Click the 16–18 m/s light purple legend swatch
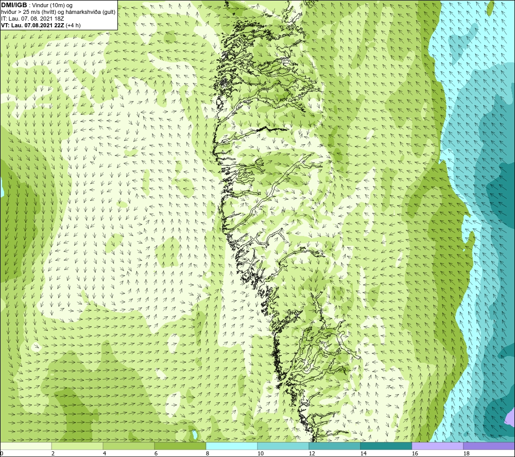Screen dimensions: 515x457 (437, 446)
